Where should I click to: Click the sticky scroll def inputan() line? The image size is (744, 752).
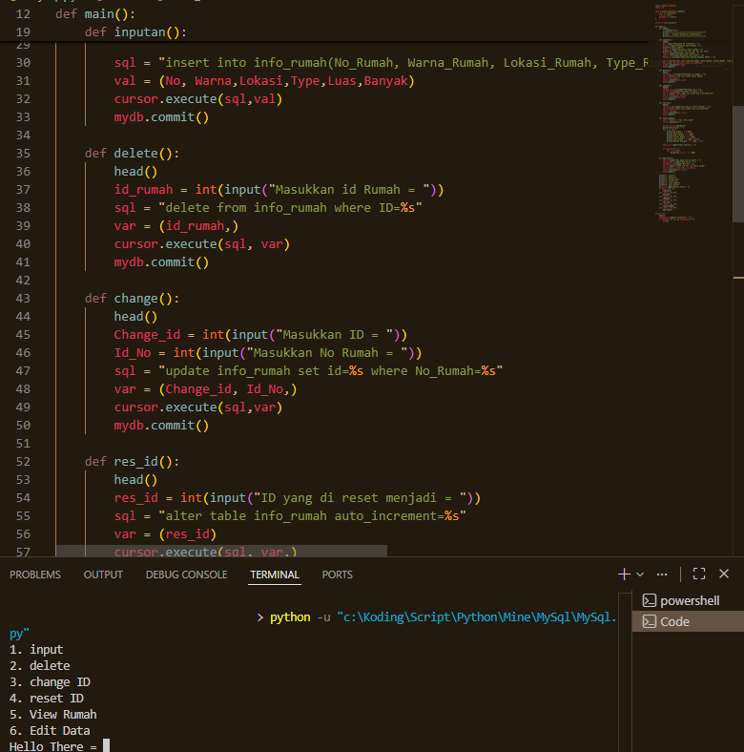click(x=134, y=32)
